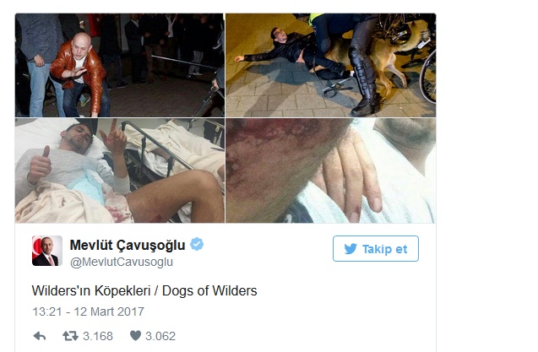
Task: View the 3.062 likes count
Action: [x=160, y=336]
